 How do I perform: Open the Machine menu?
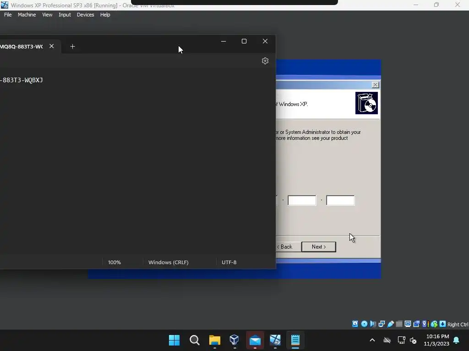click(27, 15)
